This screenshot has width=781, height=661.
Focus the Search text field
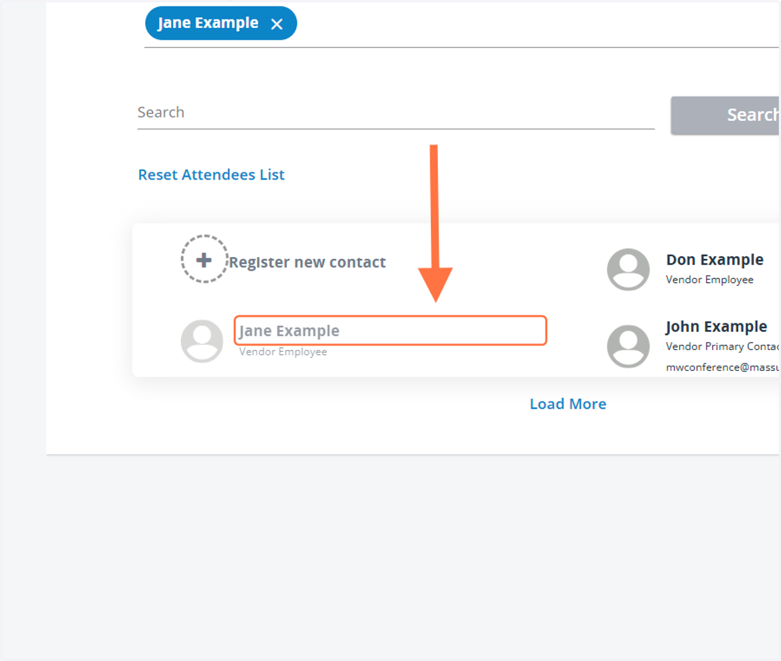click(x=396, y=113)
